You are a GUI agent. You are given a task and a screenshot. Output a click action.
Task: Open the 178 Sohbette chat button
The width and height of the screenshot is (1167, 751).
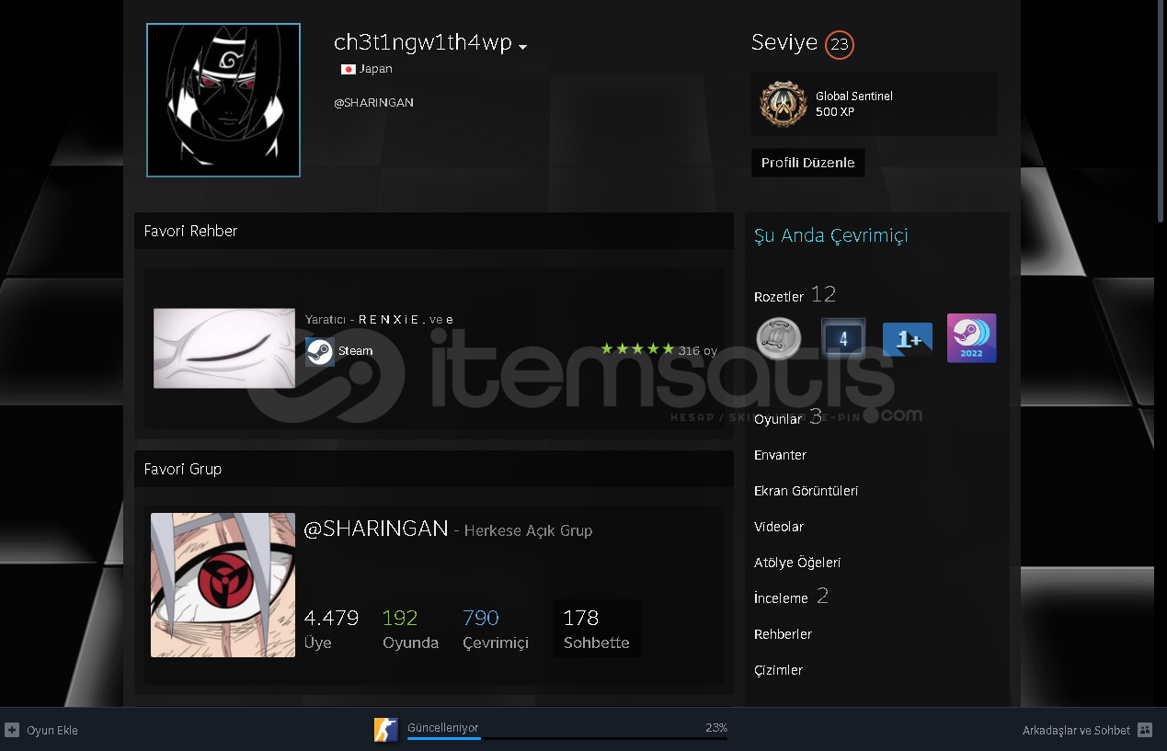pyautogui.click(x=596, y=629)
